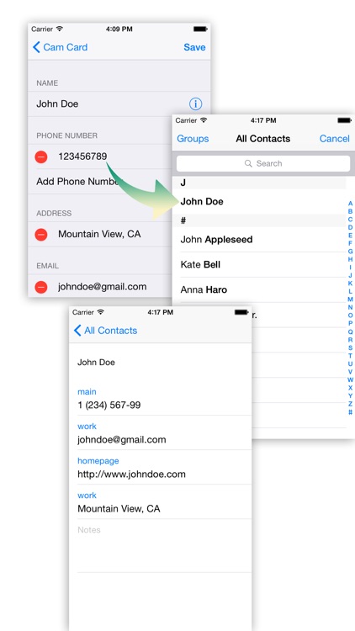355x631 pixels.
Task: Select bold John Doe in contacts list
Action: click(x=202, y=202)
